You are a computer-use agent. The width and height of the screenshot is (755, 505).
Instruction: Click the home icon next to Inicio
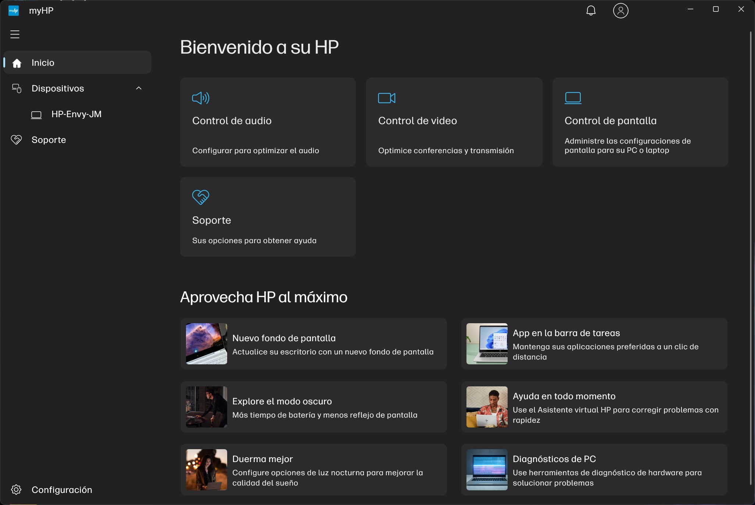(x=17, y=63)
